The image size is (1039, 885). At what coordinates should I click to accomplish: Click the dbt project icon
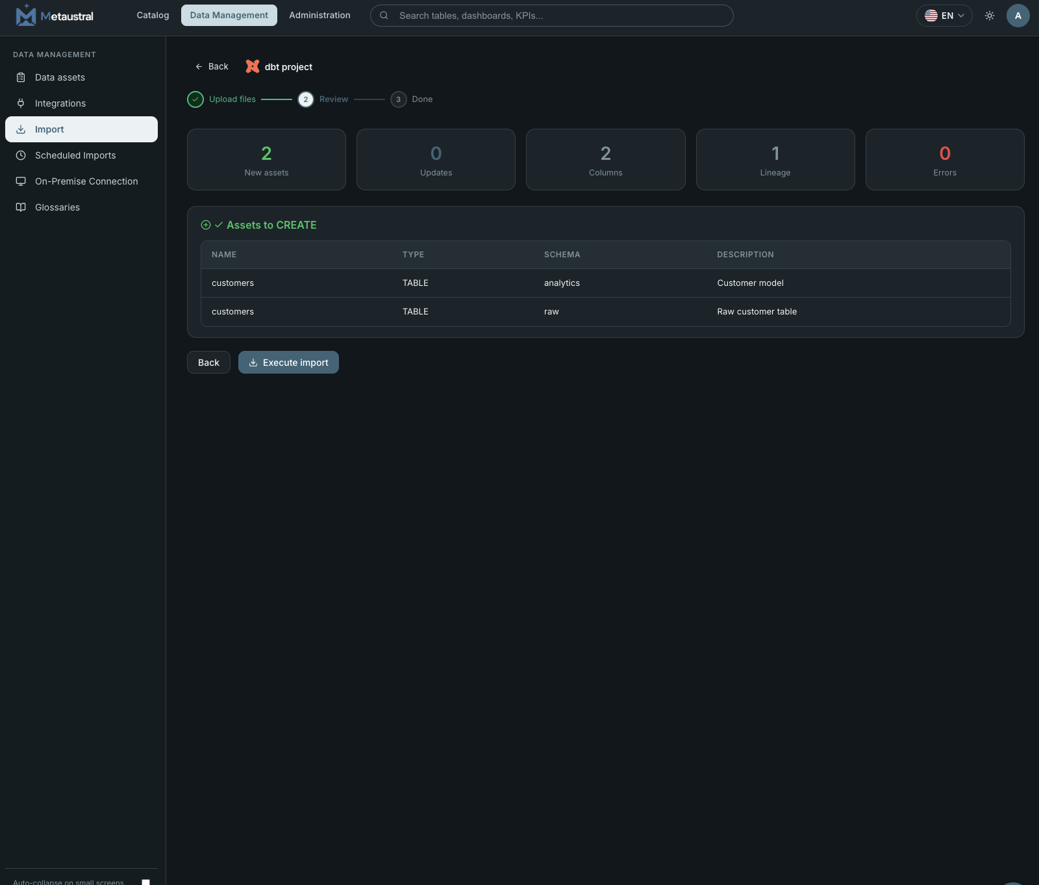[253, 66]
